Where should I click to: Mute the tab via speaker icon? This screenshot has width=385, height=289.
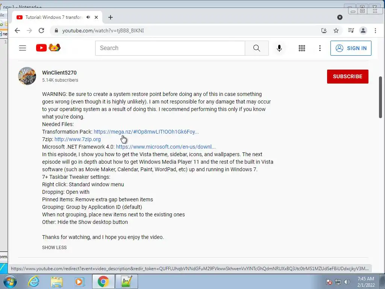[x=88, y=17]
